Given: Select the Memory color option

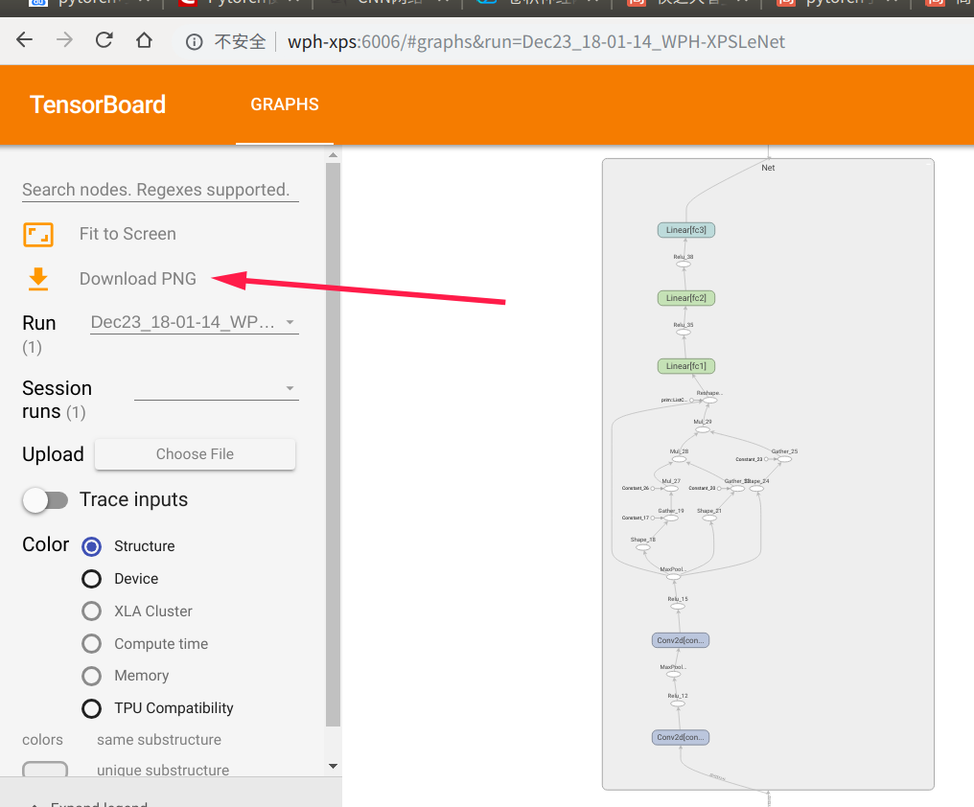Looking at the screenshot, I should [x=91, y=676].
